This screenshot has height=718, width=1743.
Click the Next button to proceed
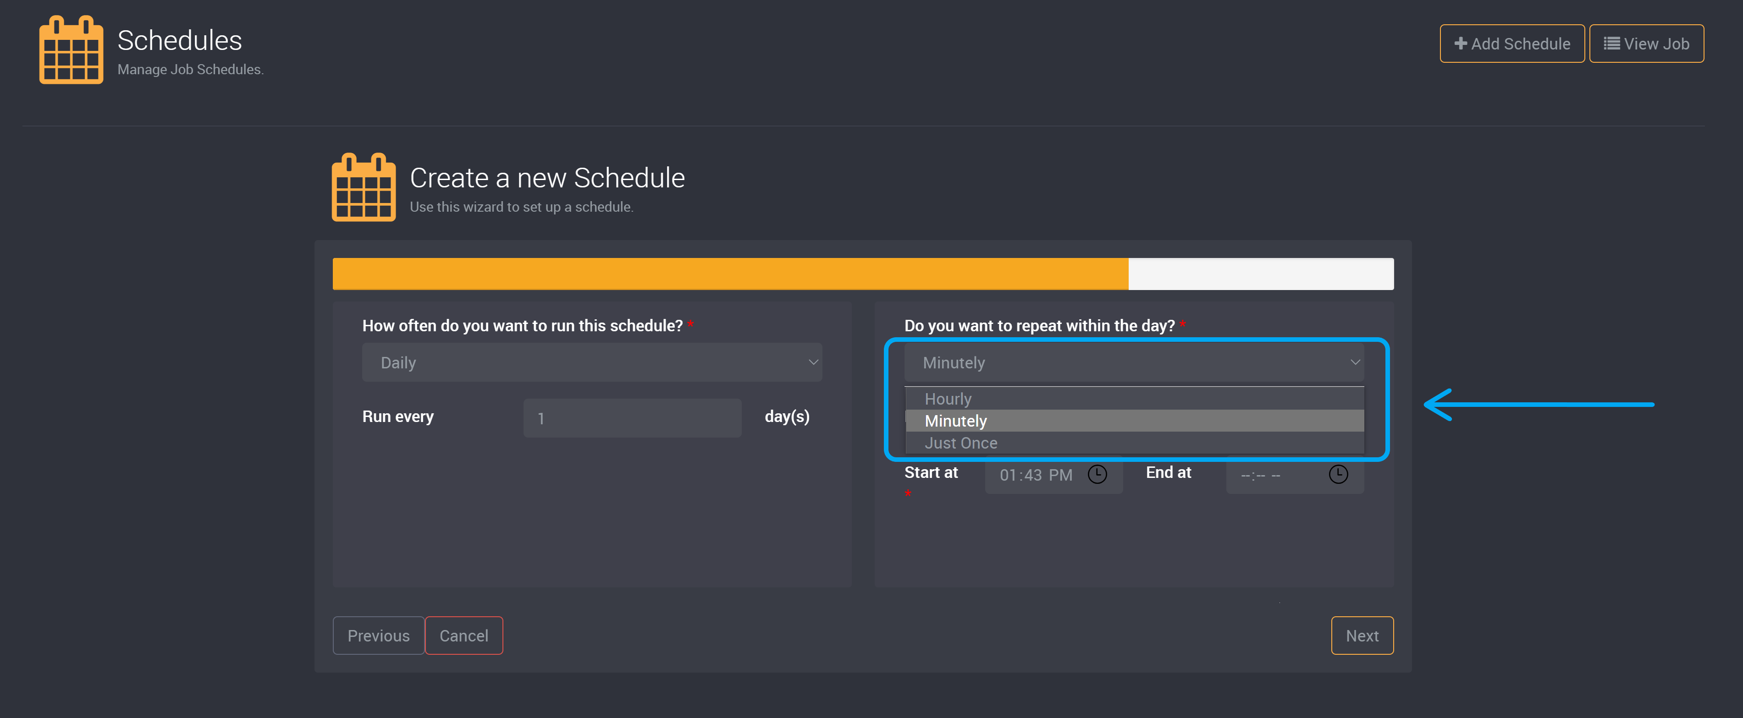coord(1362,636)
